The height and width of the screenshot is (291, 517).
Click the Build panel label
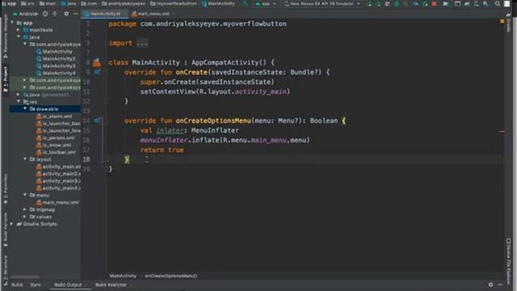point(17,285)
